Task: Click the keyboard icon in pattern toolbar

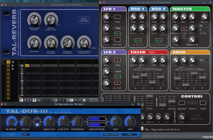Action: 34,100
